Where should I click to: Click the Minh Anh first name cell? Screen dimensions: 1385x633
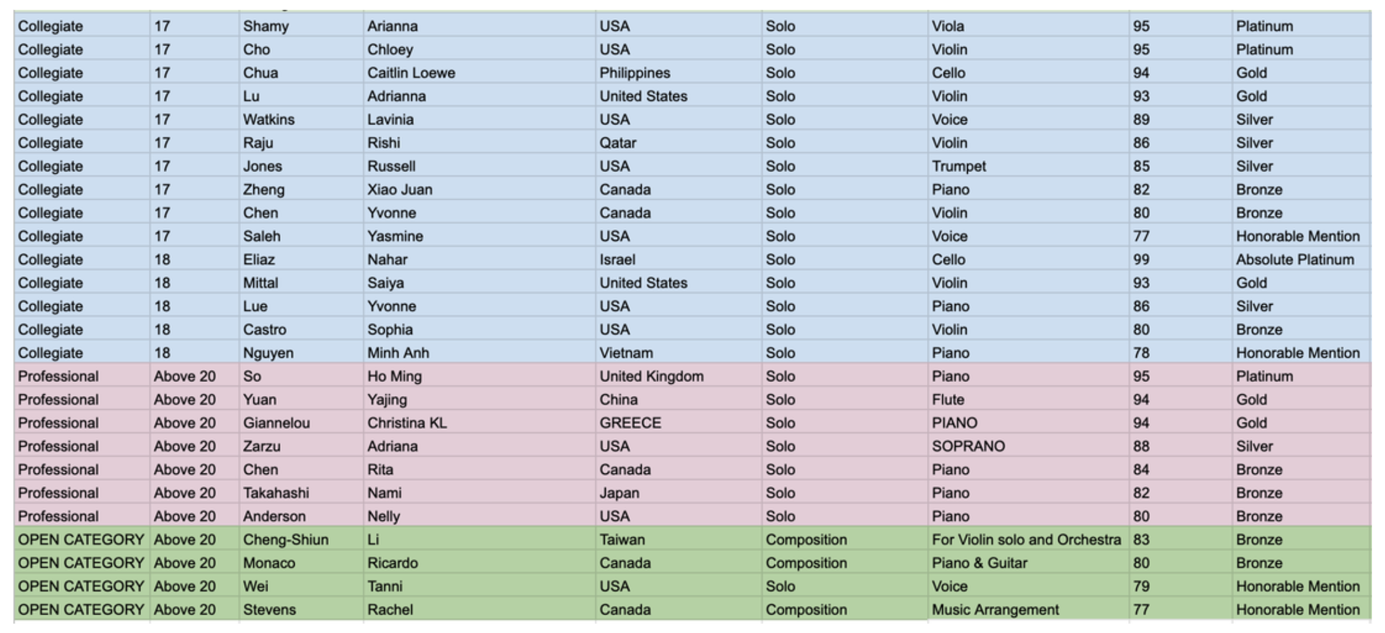398,353
